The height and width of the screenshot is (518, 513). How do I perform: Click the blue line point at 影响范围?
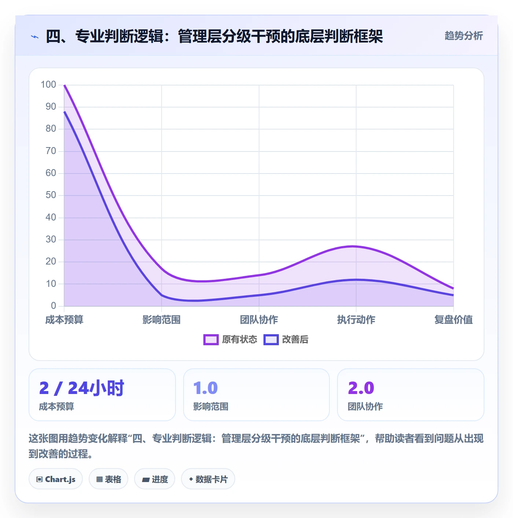162,295
